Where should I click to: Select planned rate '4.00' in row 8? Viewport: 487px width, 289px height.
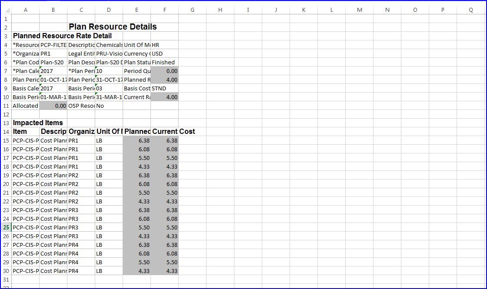coord(165,80)
